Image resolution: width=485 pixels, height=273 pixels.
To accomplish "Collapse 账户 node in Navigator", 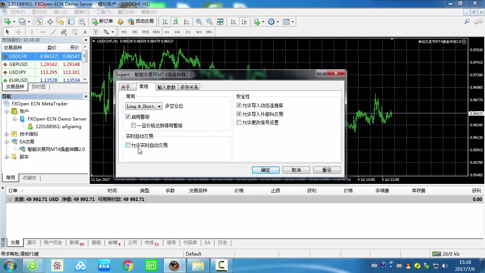I will pyautogui.click(x=7, y=111).
